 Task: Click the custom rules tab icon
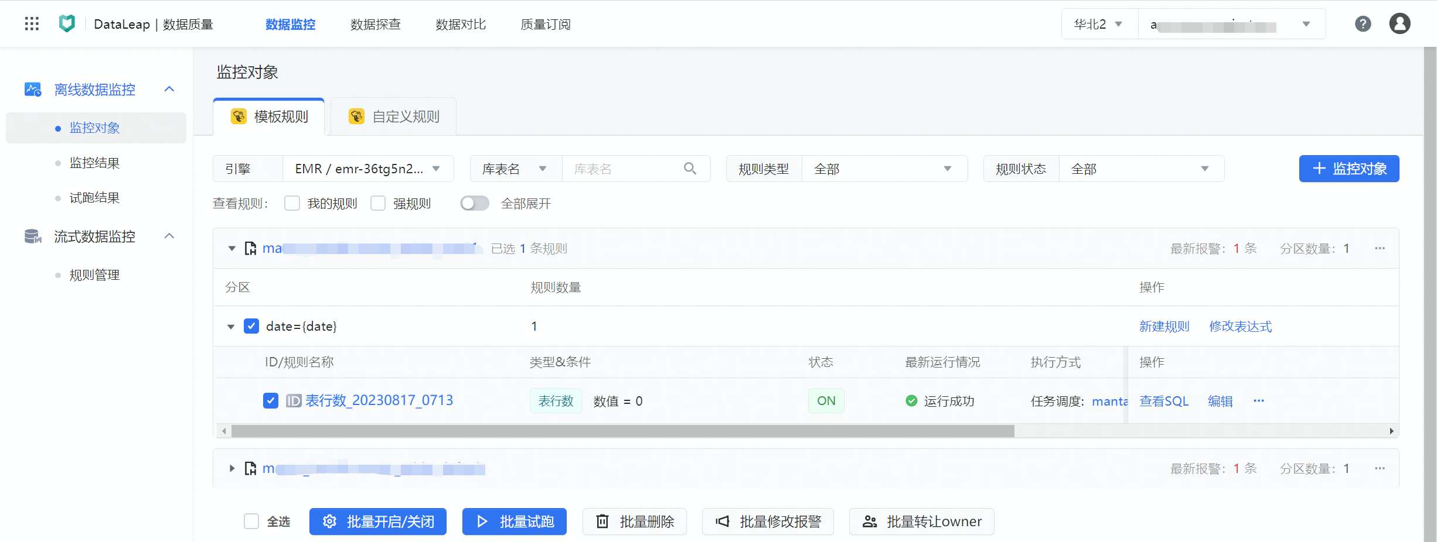point(356,116)
